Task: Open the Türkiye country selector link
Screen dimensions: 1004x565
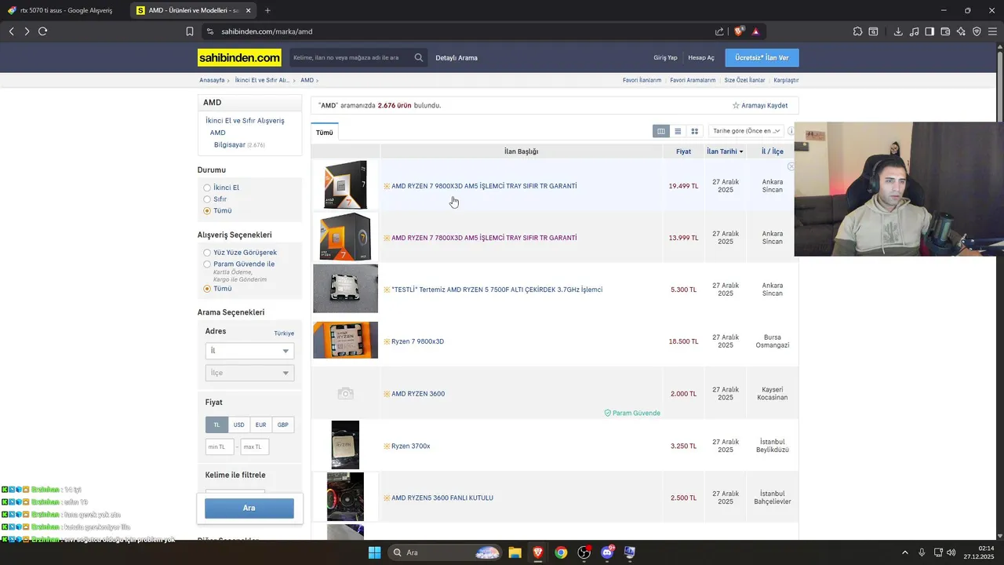Action: (284, 334)
